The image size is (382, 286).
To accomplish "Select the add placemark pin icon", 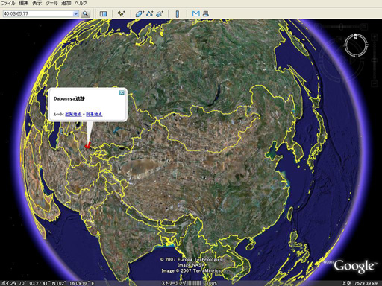I will pyautogui.click(x=121, y=13).
